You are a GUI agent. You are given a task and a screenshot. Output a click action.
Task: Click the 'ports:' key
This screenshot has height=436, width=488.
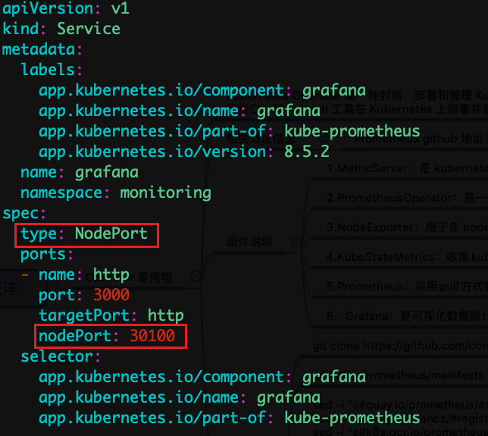click(47, 255)
